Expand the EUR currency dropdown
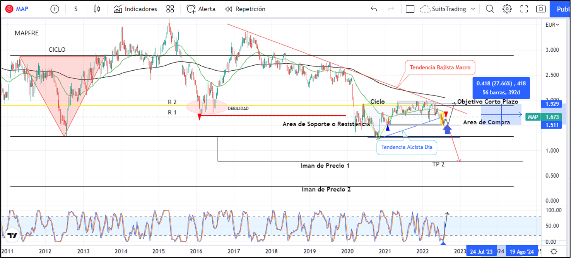The image size is (571, 258). 552,25
